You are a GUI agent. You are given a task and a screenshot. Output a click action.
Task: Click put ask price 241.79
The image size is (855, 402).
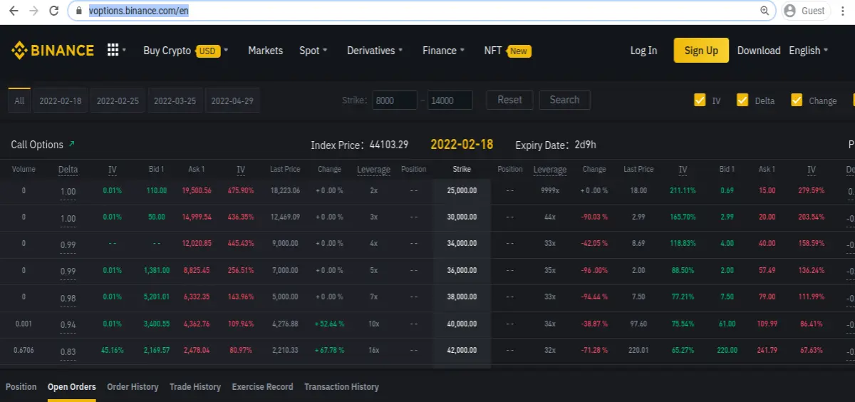tap(767, 350)
